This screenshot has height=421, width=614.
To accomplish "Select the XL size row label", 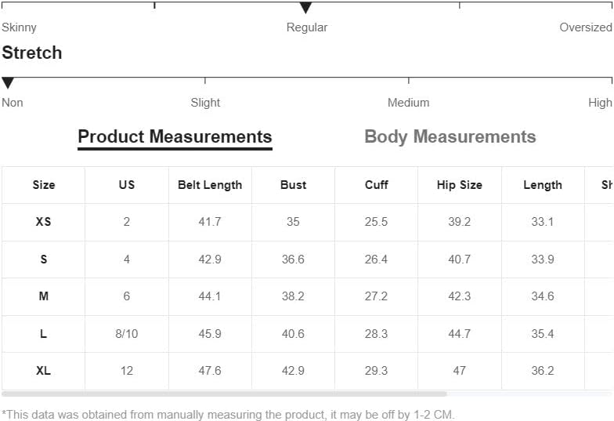I will click(44, 370).
